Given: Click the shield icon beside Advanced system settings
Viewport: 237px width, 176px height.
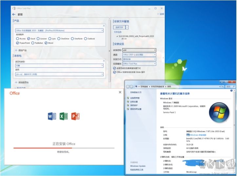Looking at the screenshot, I should coord(128,109).
